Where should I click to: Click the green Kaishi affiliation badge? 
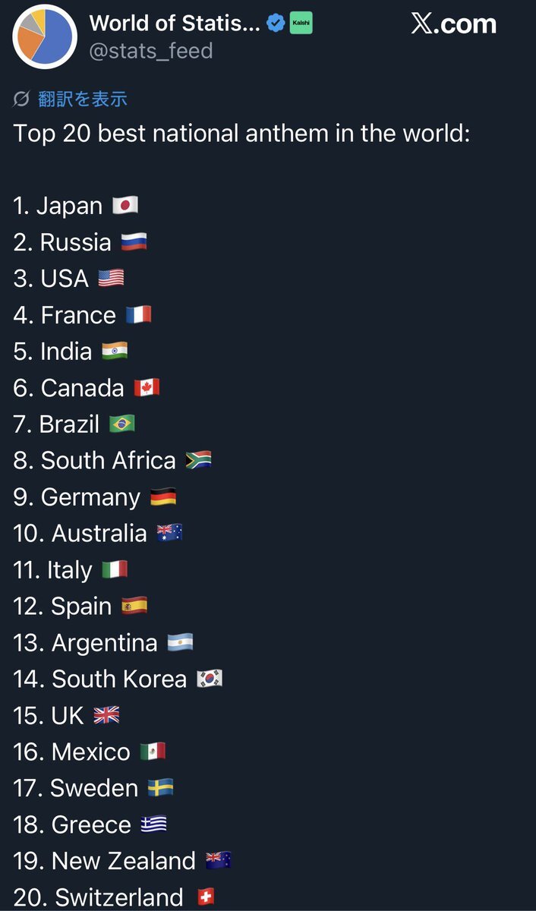(x=301, y=24)
